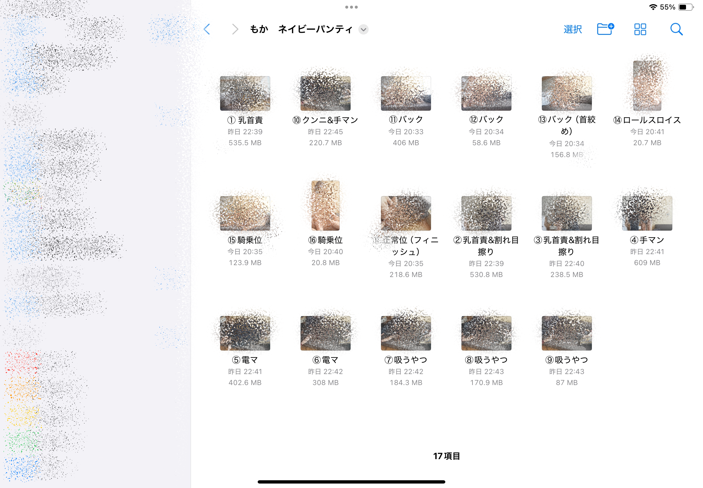The height and width of the screenshot is (488, 703).
Task: Tap the Wi-Fi status icon
Action: click(x=653, y=7)
